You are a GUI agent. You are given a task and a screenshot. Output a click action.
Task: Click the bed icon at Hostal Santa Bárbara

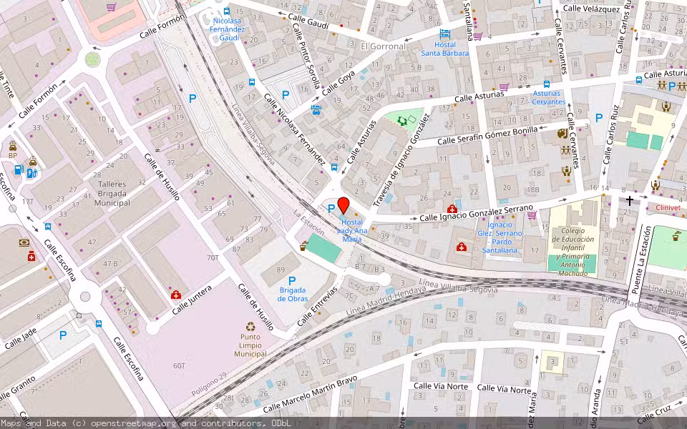(x=446, y=34)
